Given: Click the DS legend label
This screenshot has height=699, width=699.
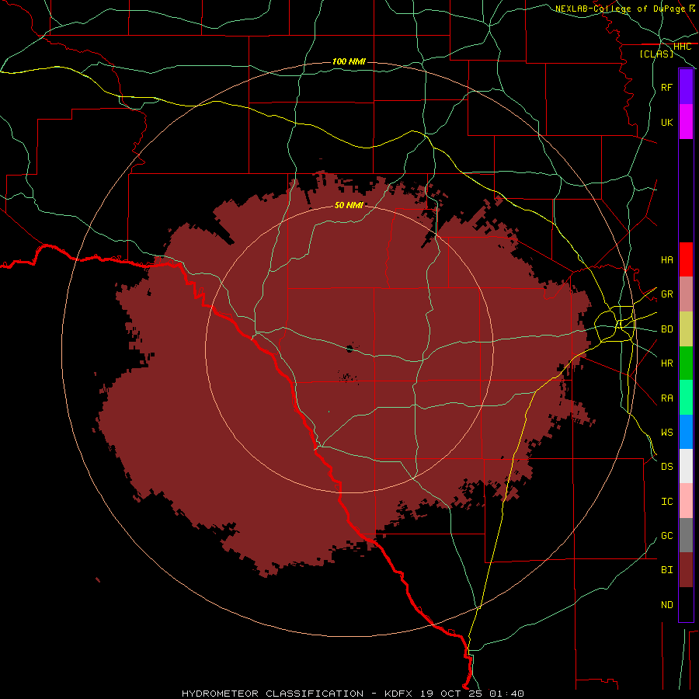Looking at the screenshot, I should tap(666, 466).
